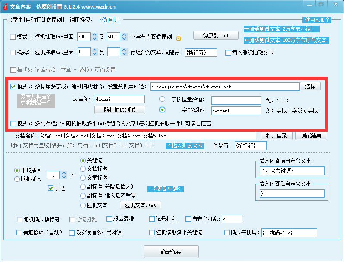The image size is (344, 262).
Task: Click 随机抽取测试 button
Action: click(x=119, y=110)
